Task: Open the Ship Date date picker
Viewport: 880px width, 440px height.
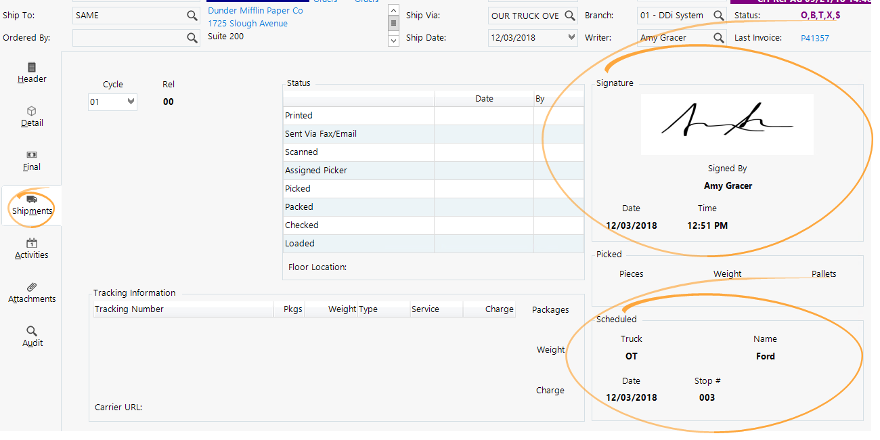Action: (x=569, y=38)
